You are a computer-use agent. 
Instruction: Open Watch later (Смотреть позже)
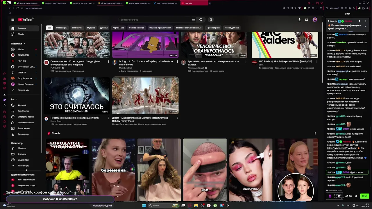(x=24, y=117)
